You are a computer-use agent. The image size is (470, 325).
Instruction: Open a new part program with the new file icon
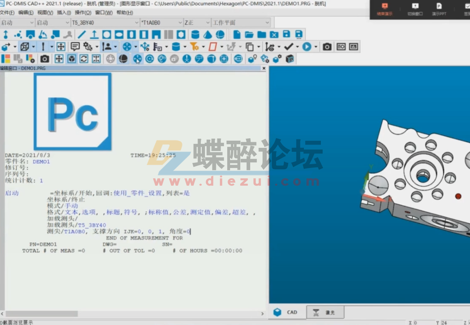236,34
